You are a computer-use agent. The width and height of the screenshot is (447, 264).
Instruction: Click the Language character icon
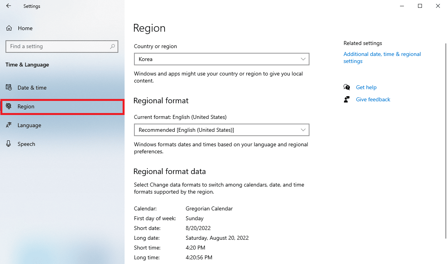pyautogui.click(x=9, y=125)
